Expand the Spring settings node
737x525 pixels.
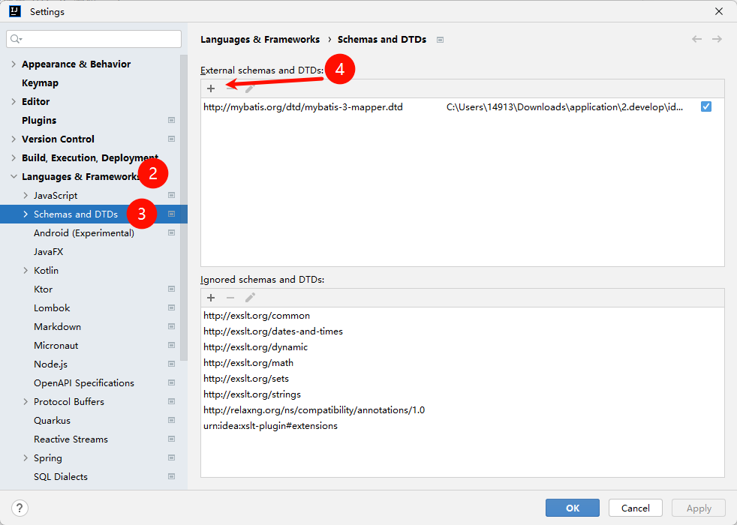click(x=26, y=457)
